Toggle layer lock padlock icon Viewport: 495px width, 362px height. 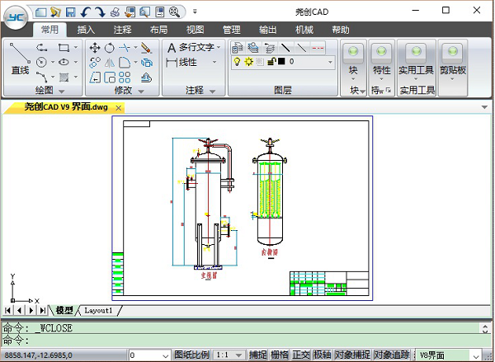(271, 62)
